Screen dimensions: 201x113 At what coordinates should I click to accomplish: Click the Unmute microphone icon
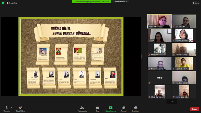(x=7, y=108)
